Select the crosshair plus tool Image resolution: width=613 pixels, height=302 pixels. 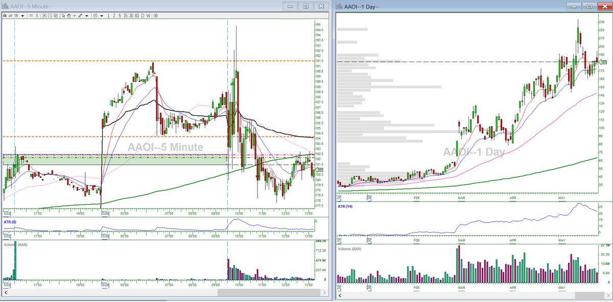tap(75, 16)
